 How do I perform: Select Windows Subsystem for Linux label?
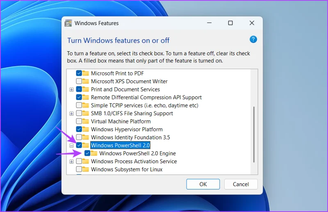(x=127, y=169)
